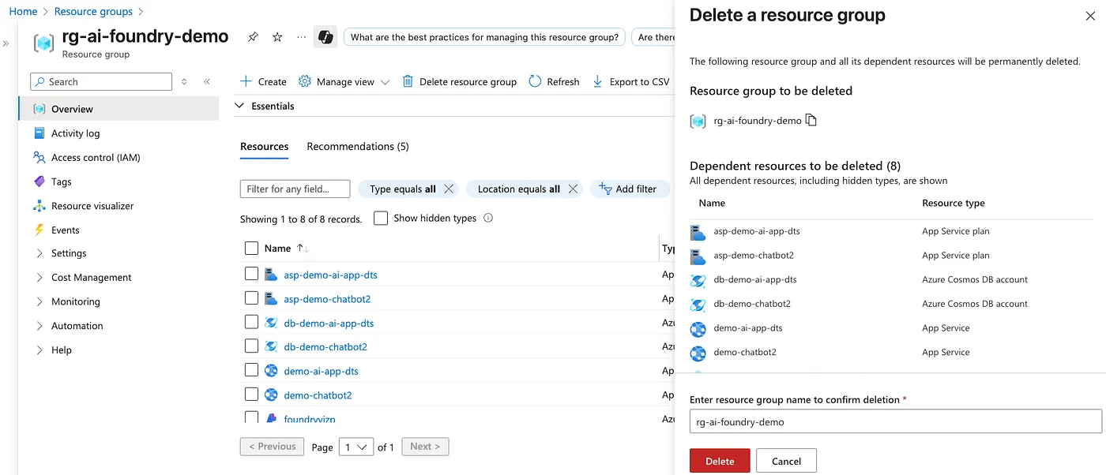Pin the rg-ai-foundry-demo resource group

(253, 37)
